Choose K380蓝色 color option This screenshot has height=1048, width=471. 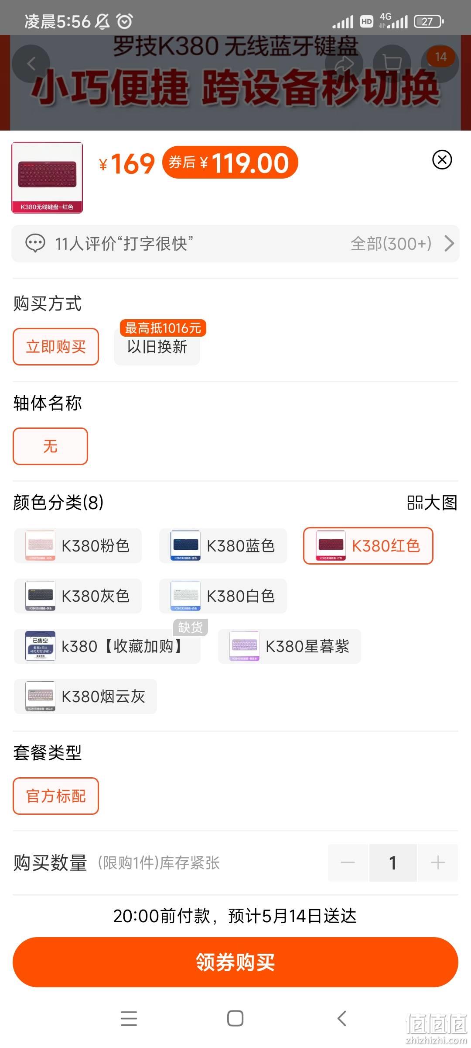pos(223,546)
